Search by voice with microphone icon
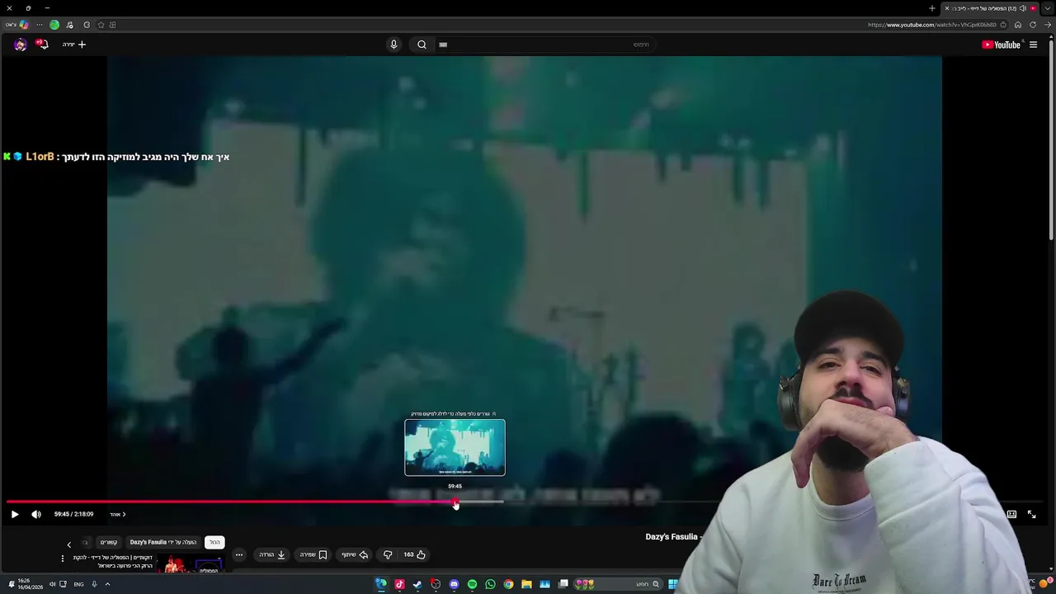 pos(394,45)
